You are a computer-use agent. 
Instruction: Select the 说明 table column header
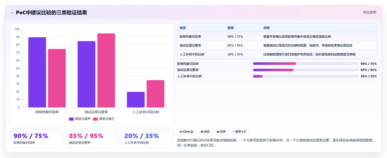[266, 28]
